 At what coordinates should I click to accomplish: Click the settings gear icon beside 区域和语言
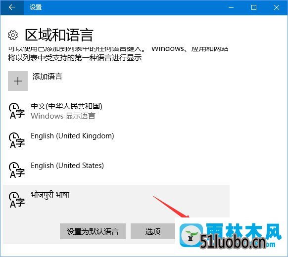(13, 35)
